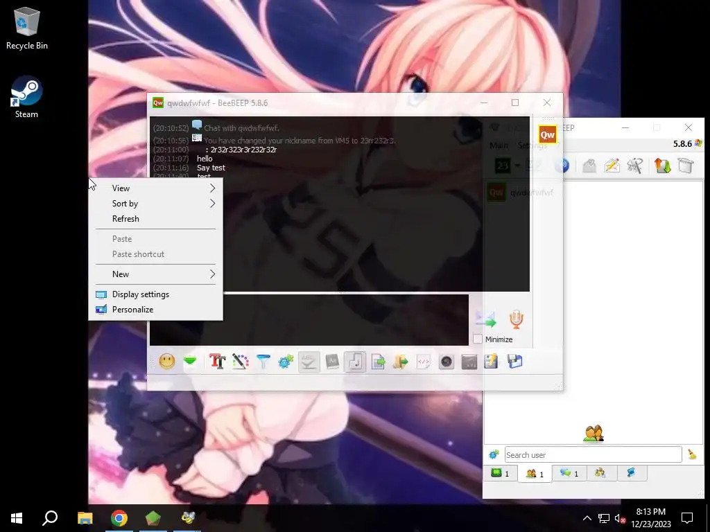Open the font selector (red T icon)

pos(217,362)
